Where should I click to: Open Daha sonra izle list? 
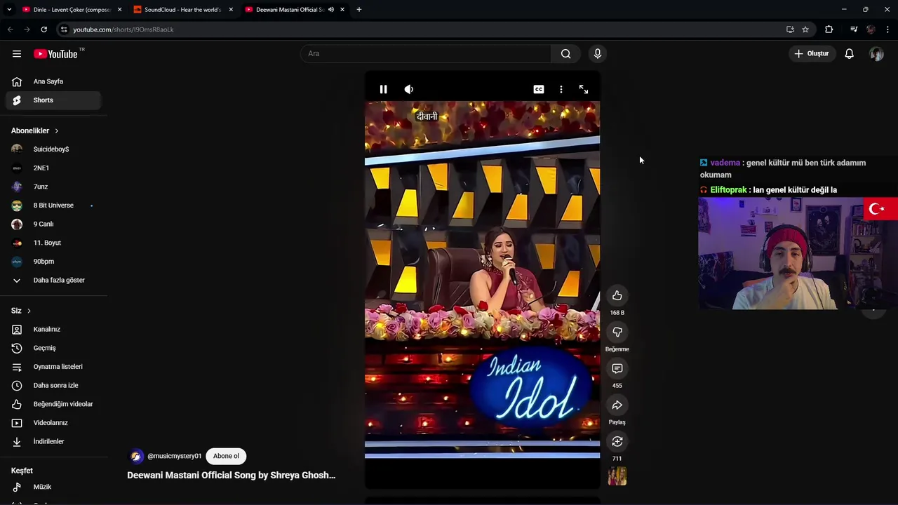click(x=54, y=385)
